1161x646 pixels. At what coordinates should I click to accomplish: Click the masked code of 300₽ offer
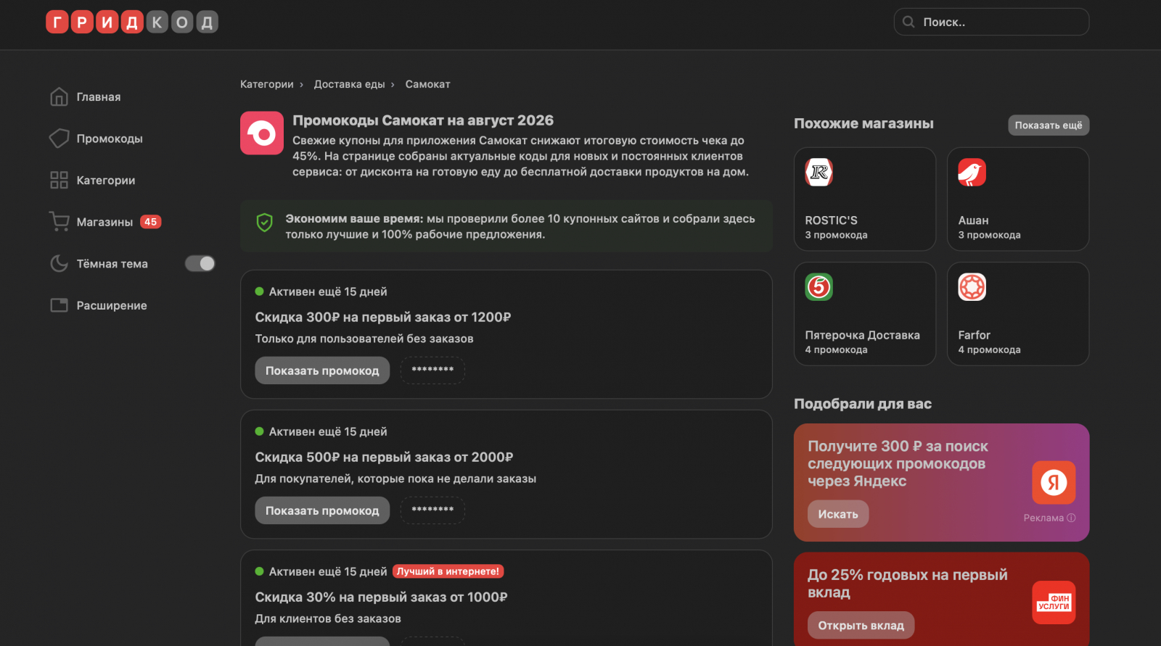(x=432, y=370)
